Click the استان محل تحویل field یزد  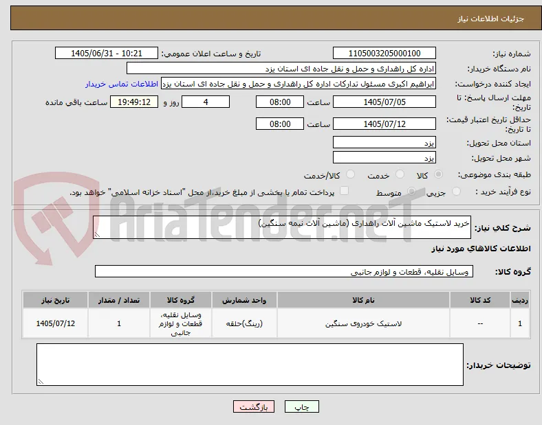pyautogui.click(x=384, y=142)
